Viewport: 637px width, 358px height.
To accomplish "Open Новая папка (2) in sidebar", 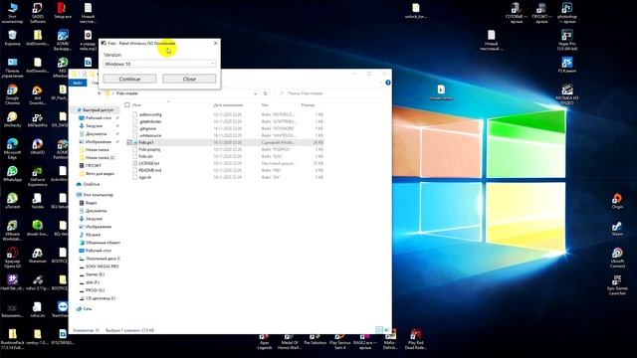I will 100,157.
